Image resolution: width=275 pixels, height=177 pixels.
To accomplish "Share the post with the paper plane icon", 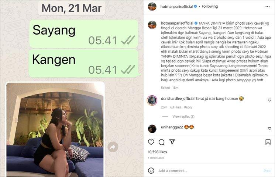I will tap(172, 142).
